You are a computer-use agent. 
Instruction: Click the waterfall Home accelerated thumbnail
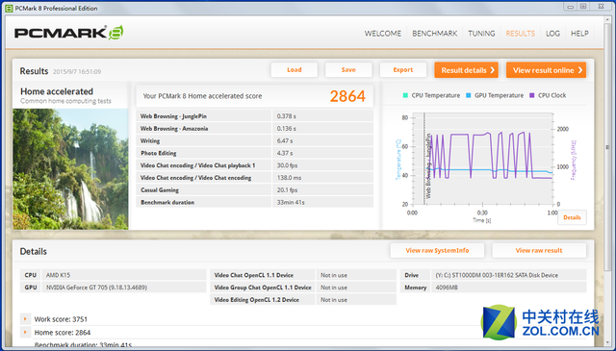click(70, 169)
